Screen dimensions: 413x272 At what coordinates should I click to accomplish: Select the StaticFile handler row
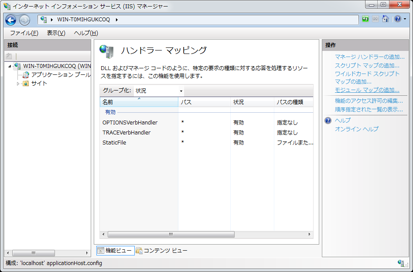[x=114, y=142]
